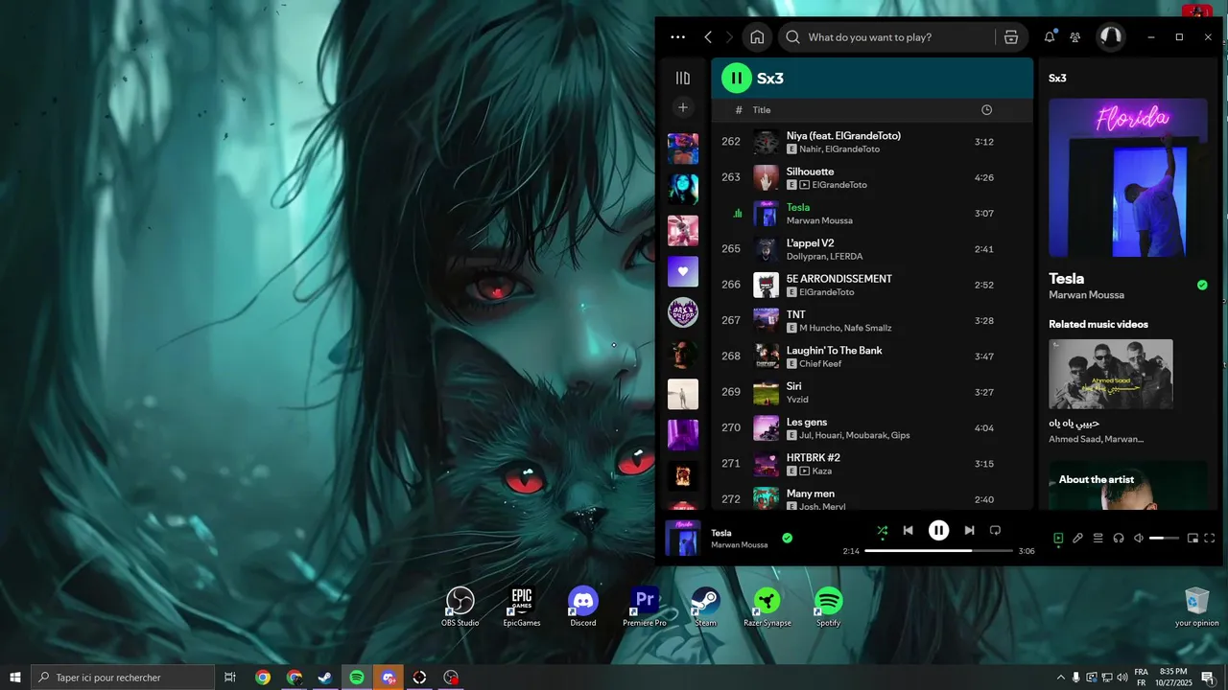Toggle the Now Playing view icon
The height and width of the screenshot is (690, 1228).
[x=1058, y=539]
